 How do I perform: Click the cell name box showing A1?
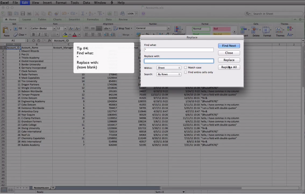click(13, 40)
